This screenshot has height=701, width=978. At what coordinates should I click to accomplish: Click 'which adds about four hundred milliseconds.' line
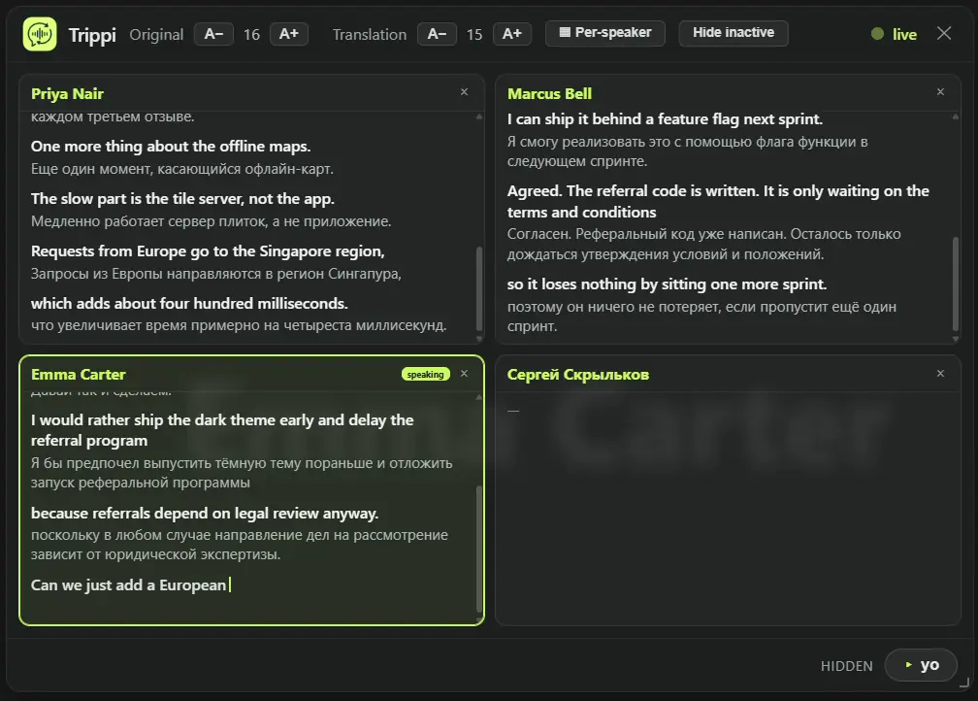tap(189, 303)
